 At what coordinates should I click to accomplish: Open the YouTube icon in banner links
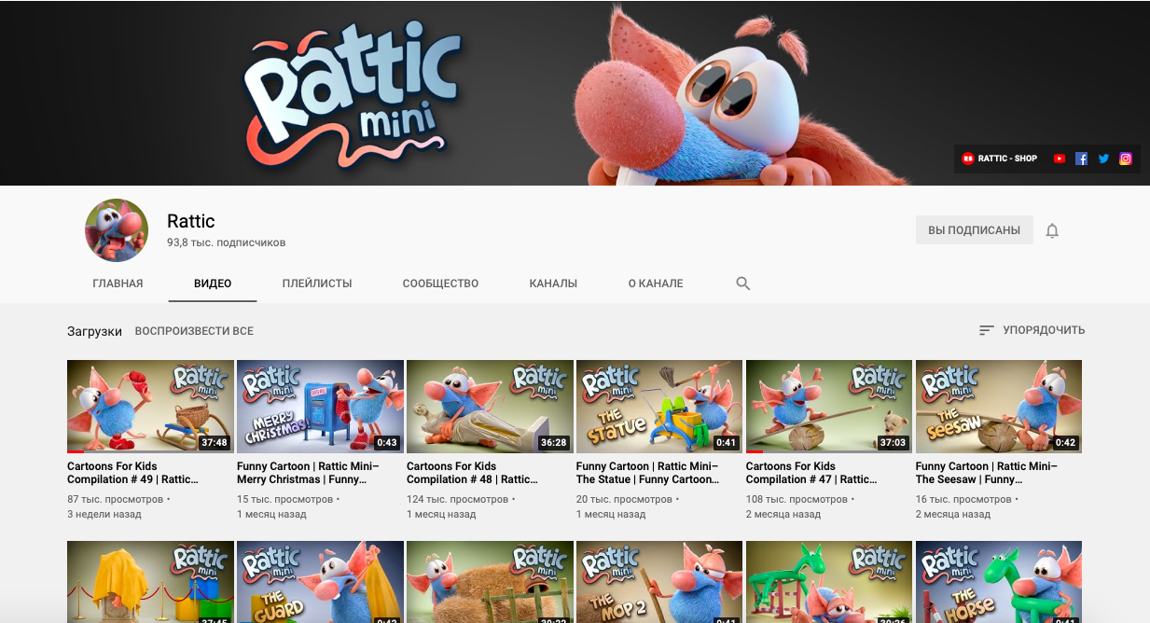point(1059,159)
